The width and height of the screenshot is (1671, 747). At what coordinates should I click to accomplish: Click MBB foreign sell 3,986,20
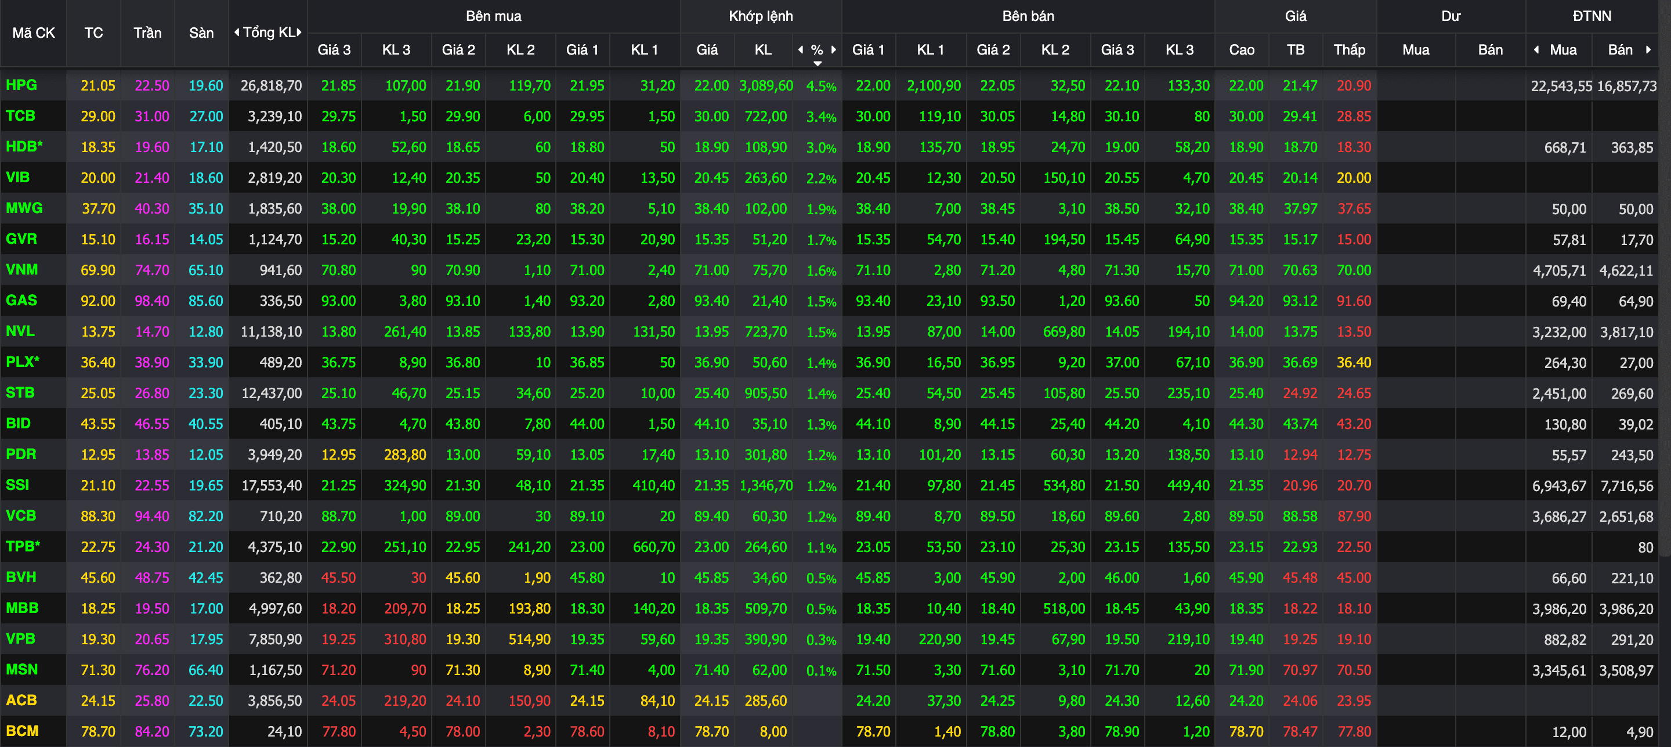tap(1626, 609)
